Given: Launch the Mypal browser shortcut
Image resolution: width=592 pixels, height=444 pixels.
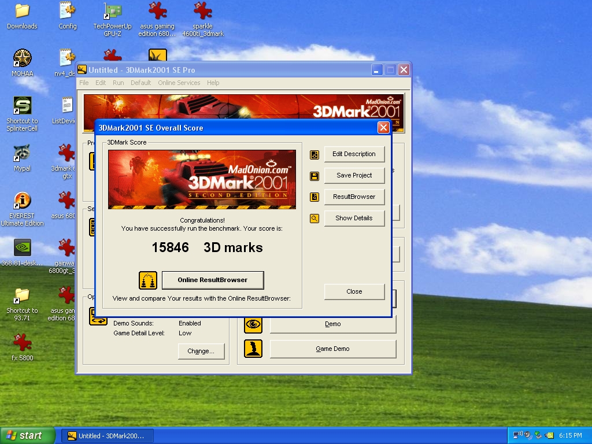Looking at the screenshot, I should (x=23, y=158).
